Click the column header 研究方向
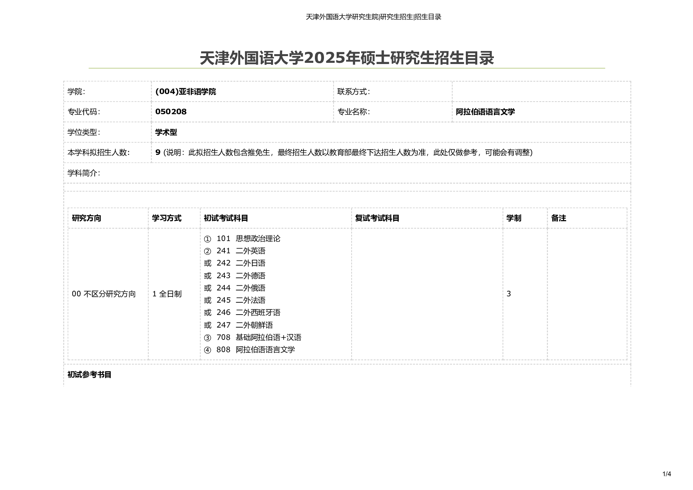693x490 pixels. click(87, 218)
